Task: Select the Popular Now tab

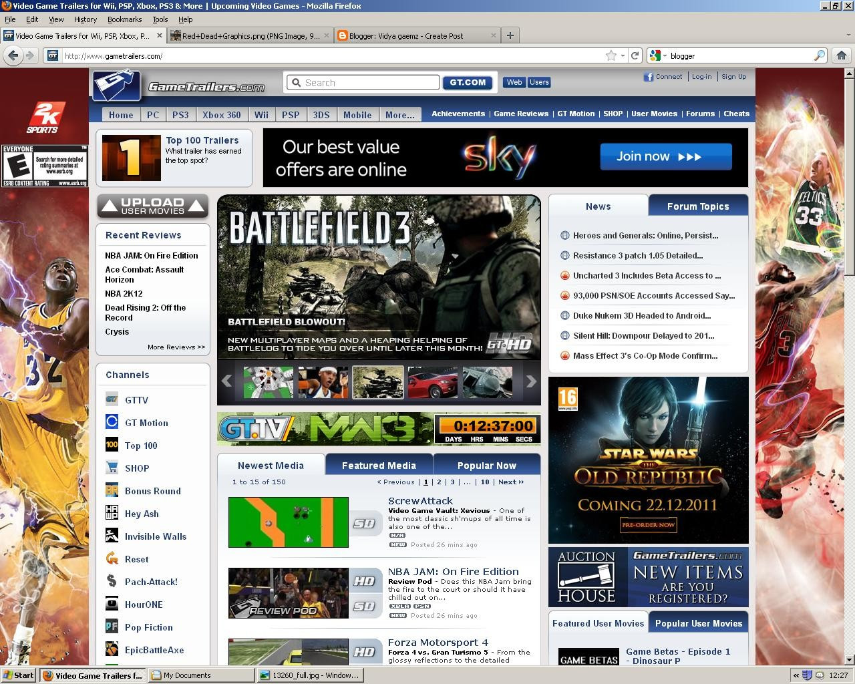Action: [x=487, y=466]
